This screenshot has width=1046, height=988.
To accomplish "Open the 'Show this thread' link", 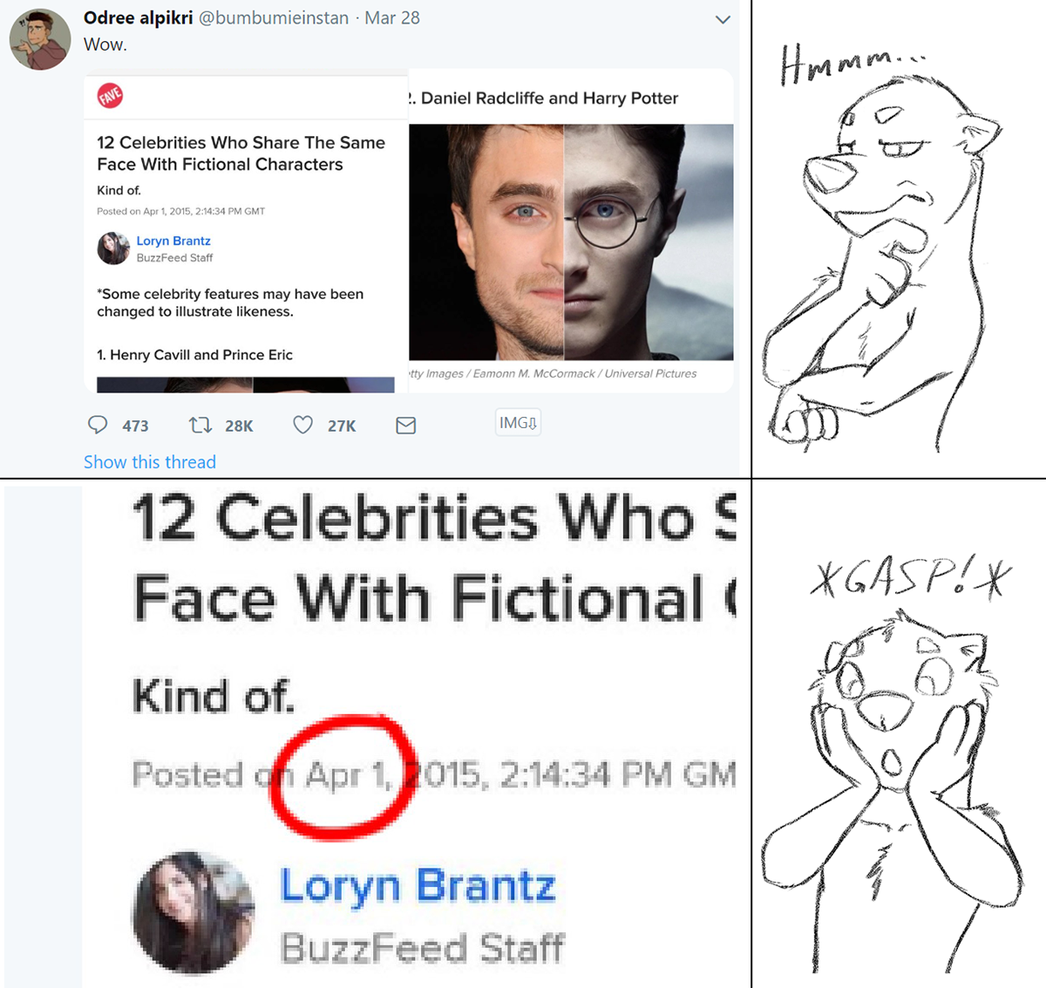I will pos(150,462).
